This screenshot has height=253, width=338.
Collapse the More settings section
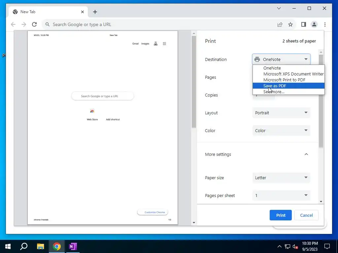tap(306, 154)
